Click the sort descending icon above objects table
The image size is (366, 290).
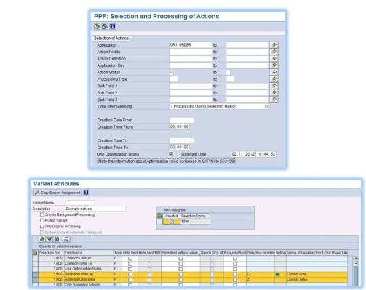click(49, 239)
